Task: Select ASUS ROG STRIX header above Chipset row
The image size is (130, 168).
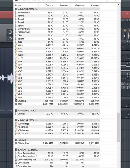Action: (x=57, y=111)
